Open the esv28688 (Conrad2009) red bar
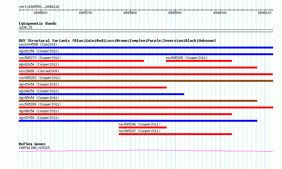 [x=146, y=74]
